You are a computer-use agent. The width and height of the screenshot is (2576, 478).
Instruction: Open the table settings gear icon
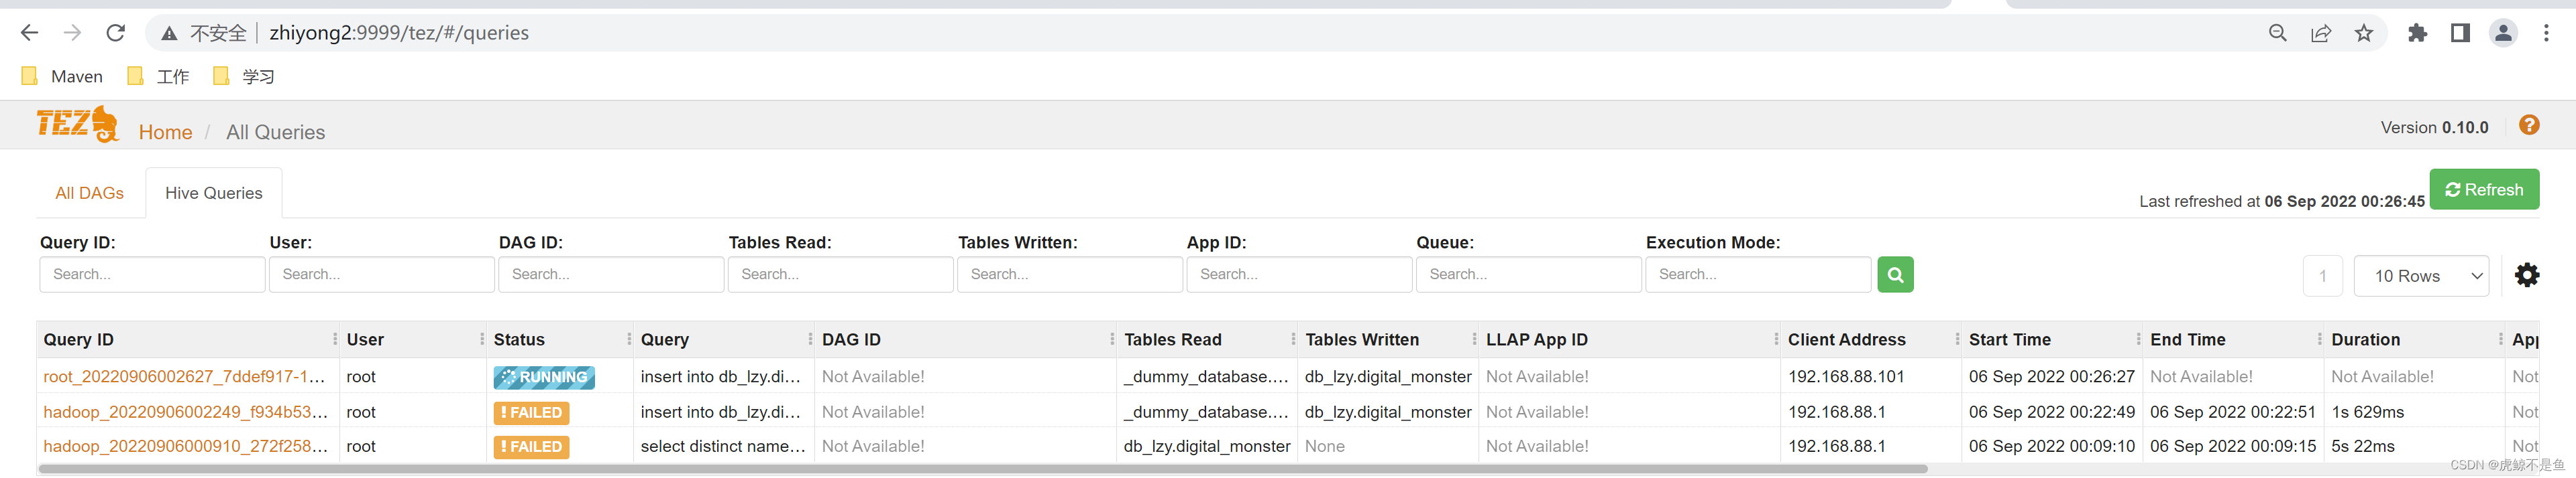(2526, 274)
